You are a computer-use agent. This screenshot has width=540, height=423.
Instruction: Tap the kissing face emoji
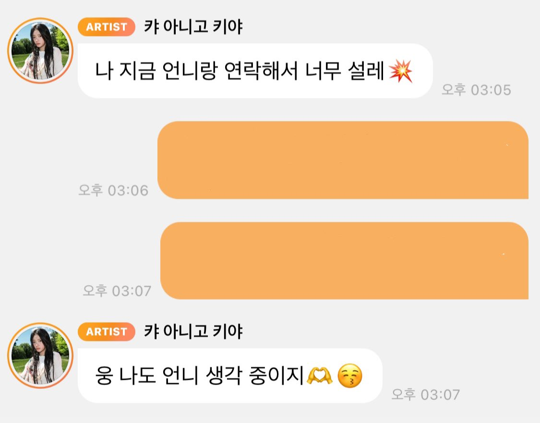(349, 376)
